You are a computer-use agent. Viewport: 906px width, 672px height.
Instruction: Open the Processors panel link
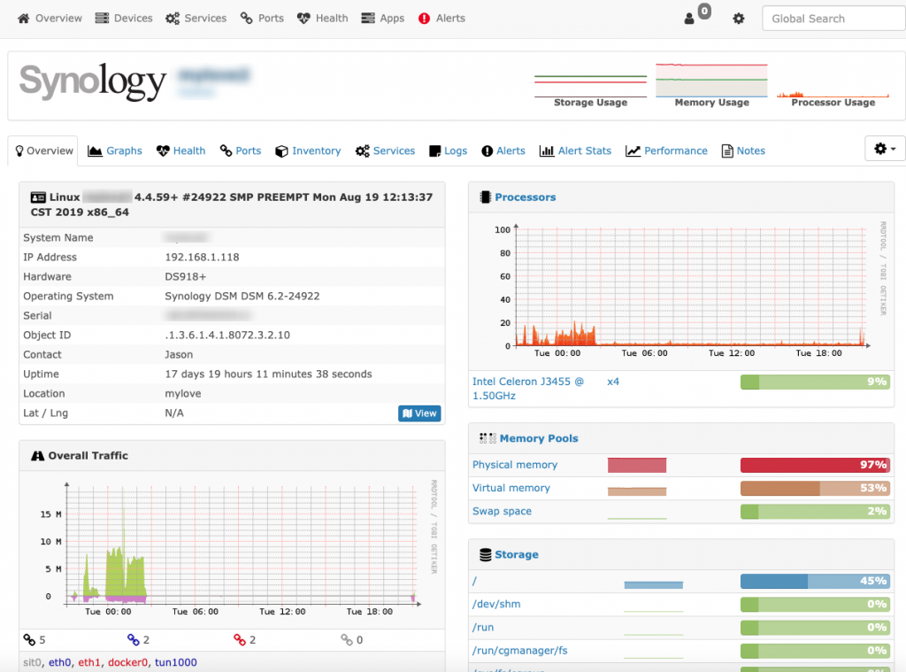click(x=526, y=197)
